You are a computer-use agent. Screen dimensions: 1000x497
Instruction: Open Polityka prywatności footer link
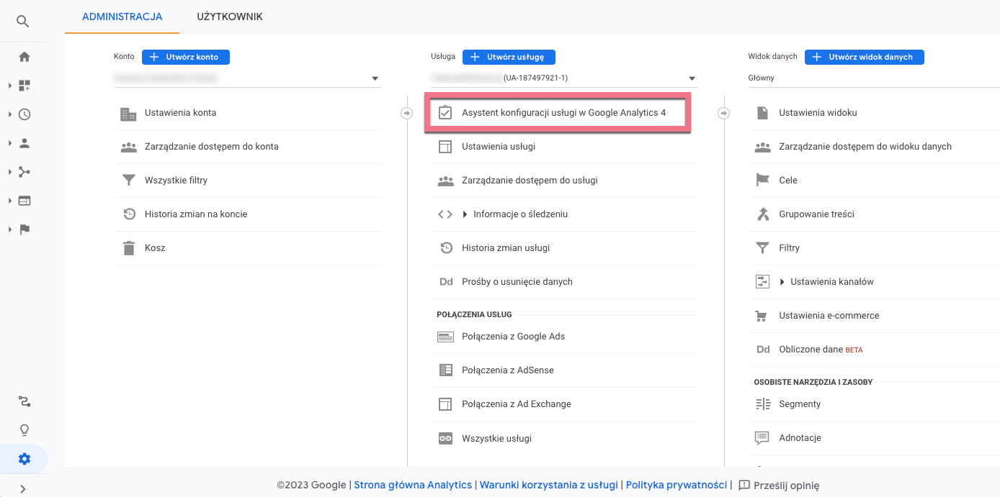click(x=676, y=485)
